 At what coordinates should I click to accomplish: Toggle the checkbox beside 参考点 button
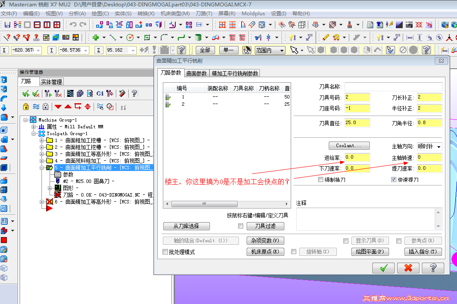point(399,240)
